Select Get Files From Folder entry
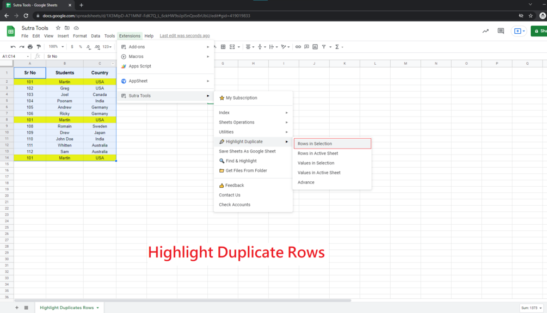Image resolution: width=547 pixels, height=313 pixels. [x=253, y=170]
